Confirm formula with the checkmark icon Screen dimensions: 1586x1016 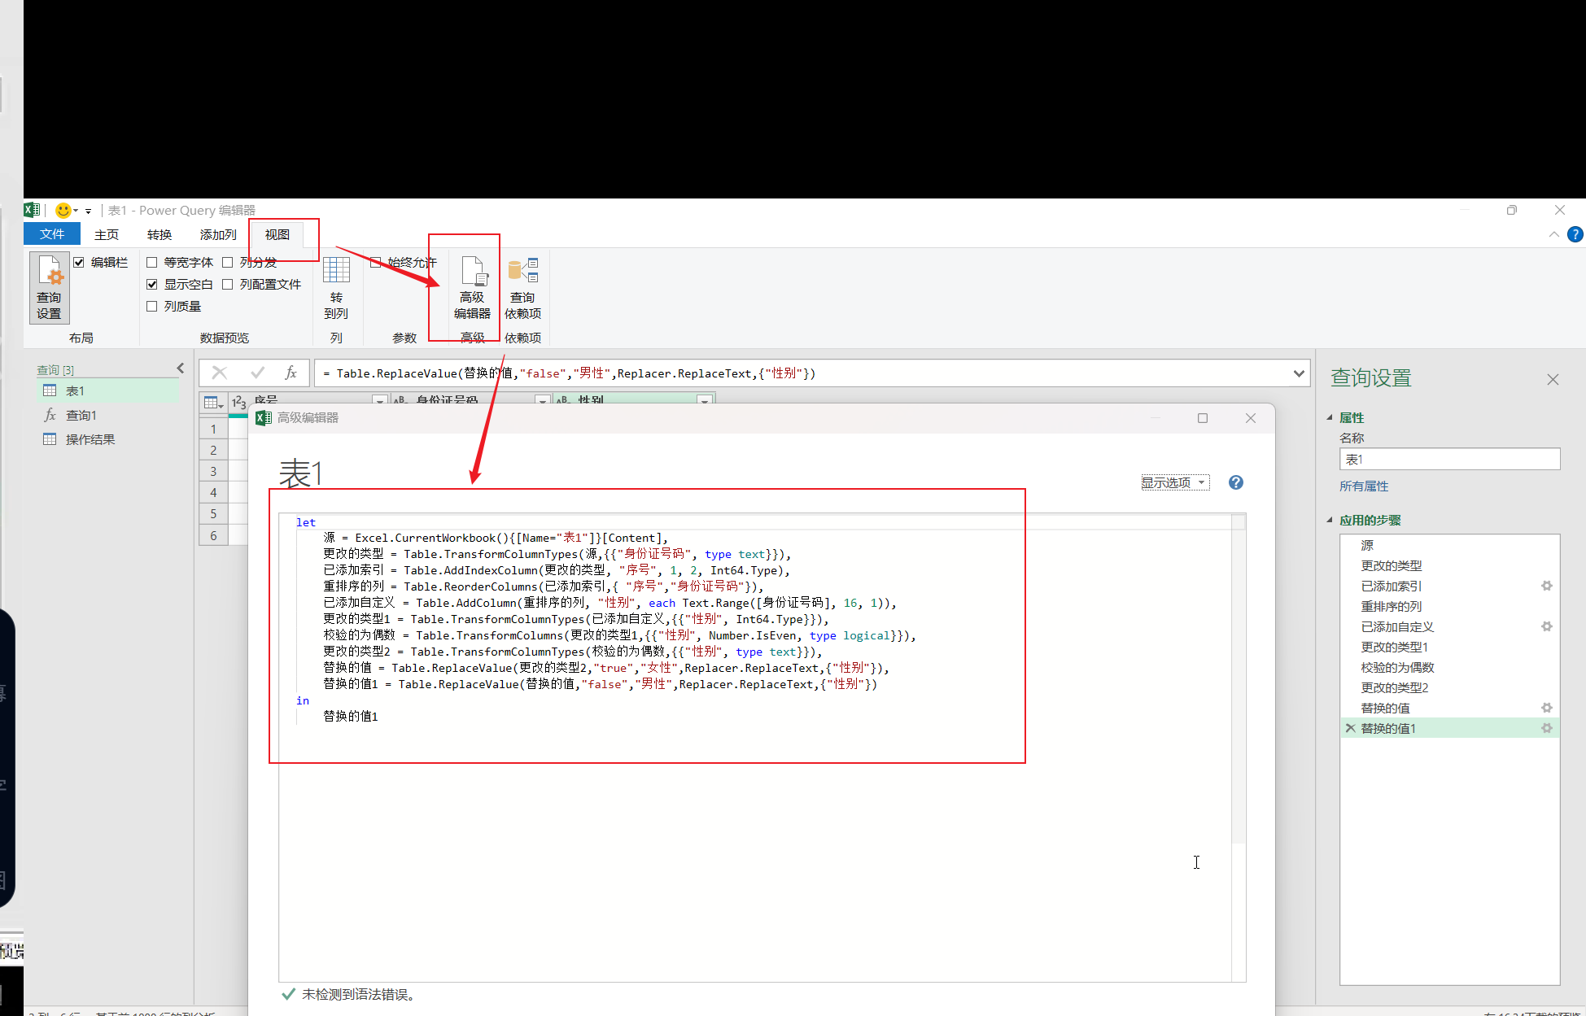pyautogui.click(x=257, y=373)
